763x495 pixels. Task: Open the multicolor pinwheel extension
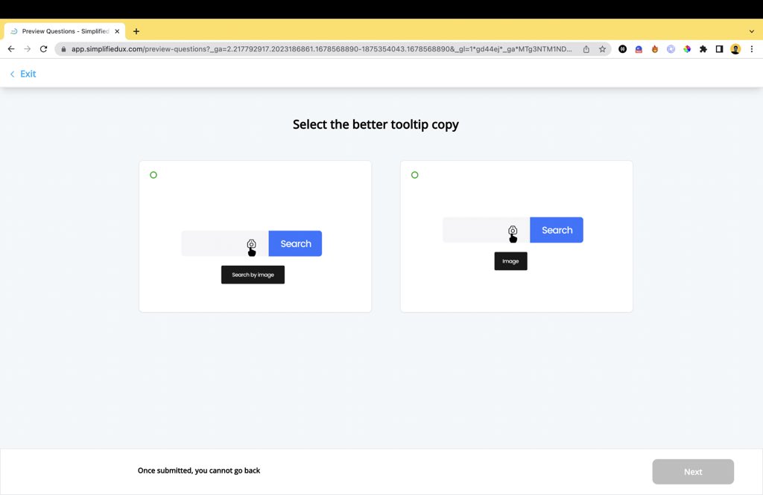coord(687,49)
